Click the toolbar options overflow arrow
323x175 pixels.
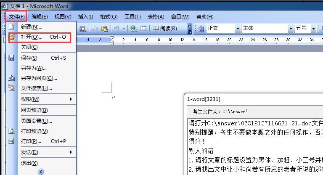tap(190, 29)
